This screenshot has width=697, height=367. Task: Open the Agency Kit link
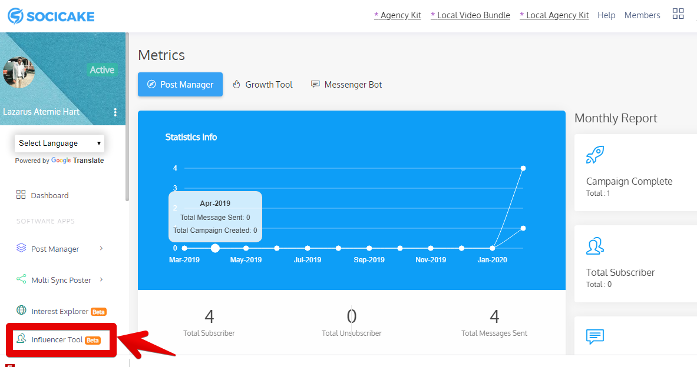[x=397, y=15]
